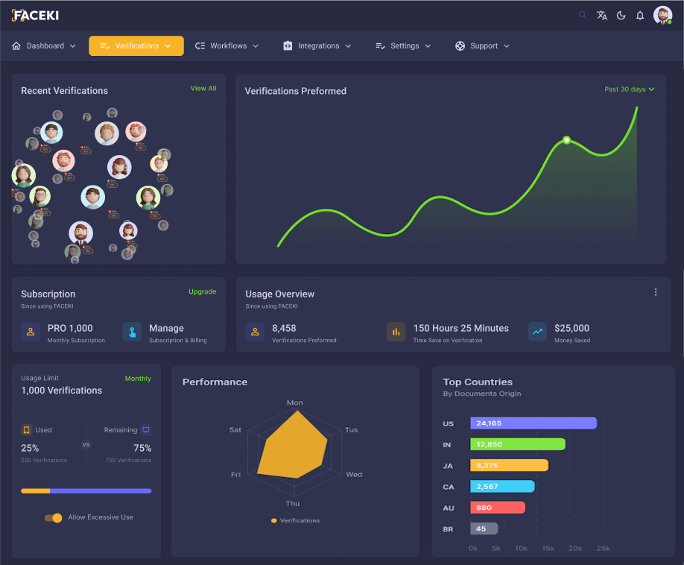The height and width of the screenshot is (565, 684).
Task: Click the search icon in top bar
Action: point(583,16)
